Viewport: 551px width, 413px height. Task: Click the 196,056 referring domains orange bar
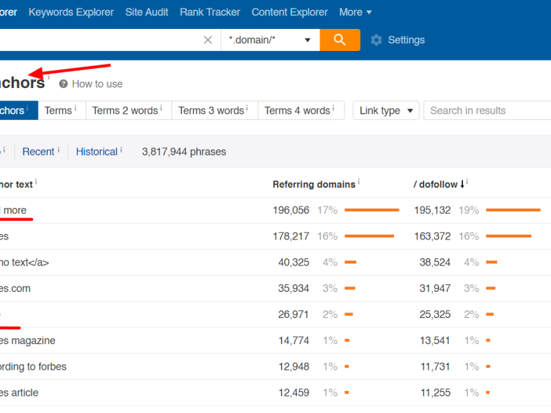coord(372,210)
